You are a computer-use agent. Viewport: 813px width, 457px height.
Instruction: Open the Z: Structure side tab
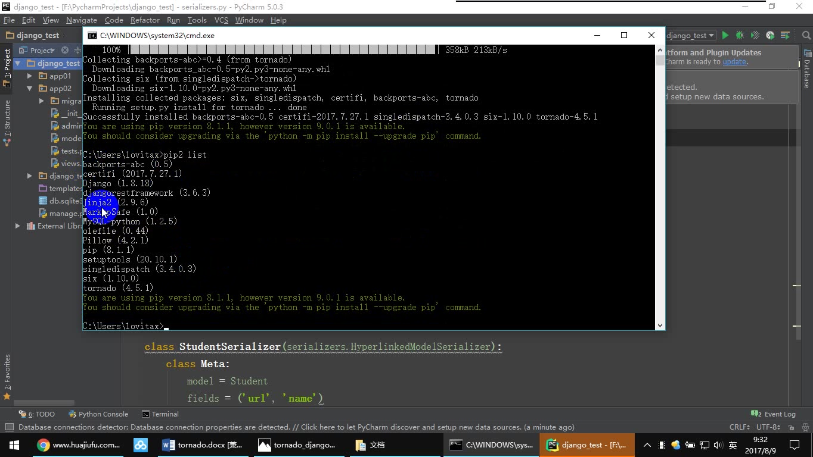(x=7, y=122)
